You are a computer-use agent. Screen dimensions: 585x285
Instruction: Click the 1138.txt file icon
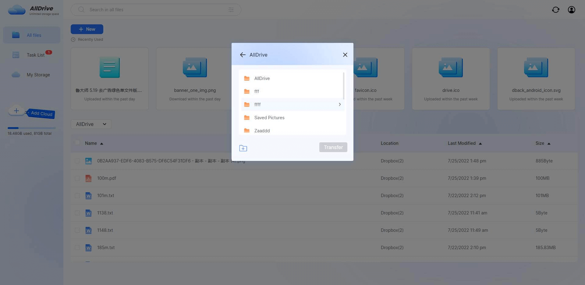tap(88, 213)
